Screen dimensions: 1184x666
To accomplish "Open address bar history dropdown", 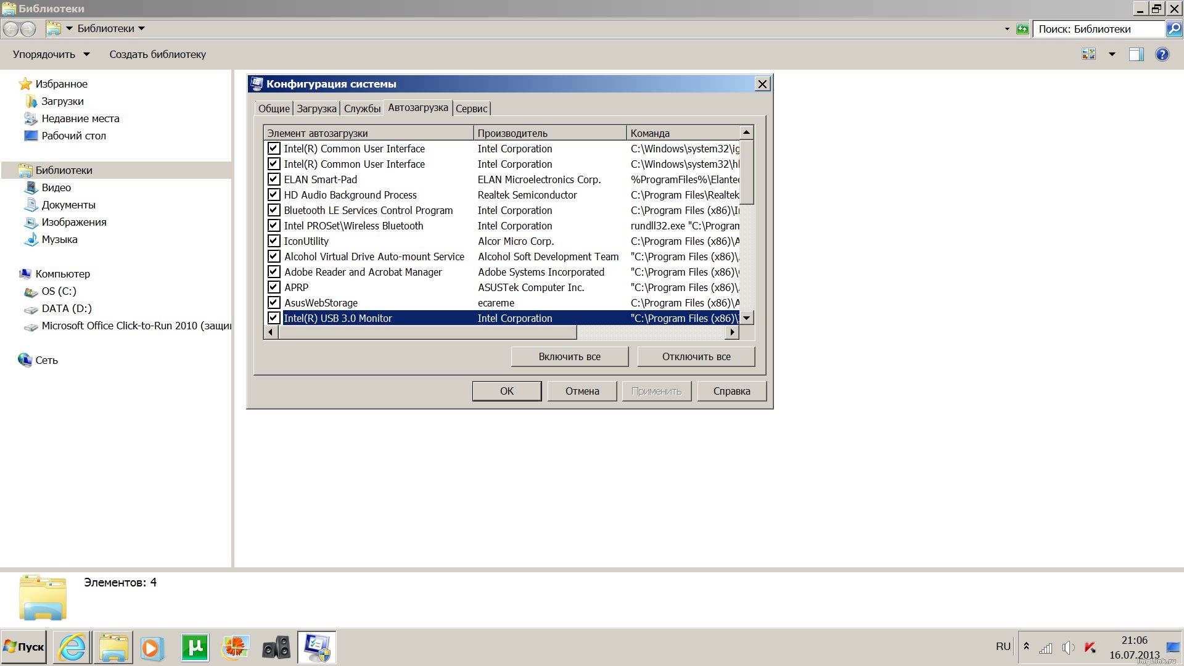I will 1007,29.
